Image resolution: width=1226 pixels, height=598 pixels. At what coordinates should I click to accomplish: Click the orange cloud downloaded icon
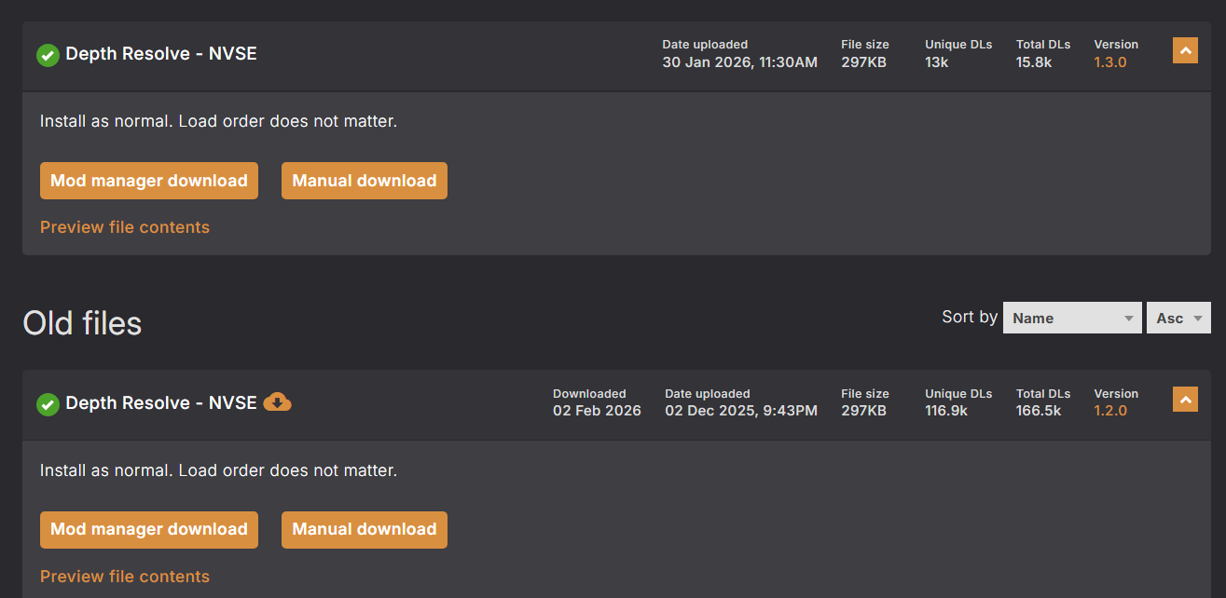coord(278,402)
